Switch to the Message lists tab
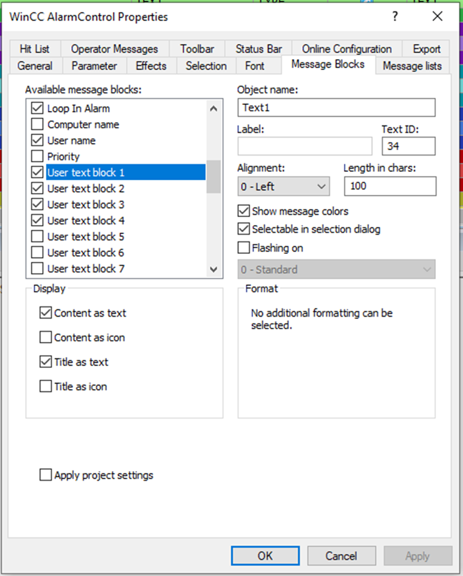This screenshot has height=576, width=463. point(412,66)
